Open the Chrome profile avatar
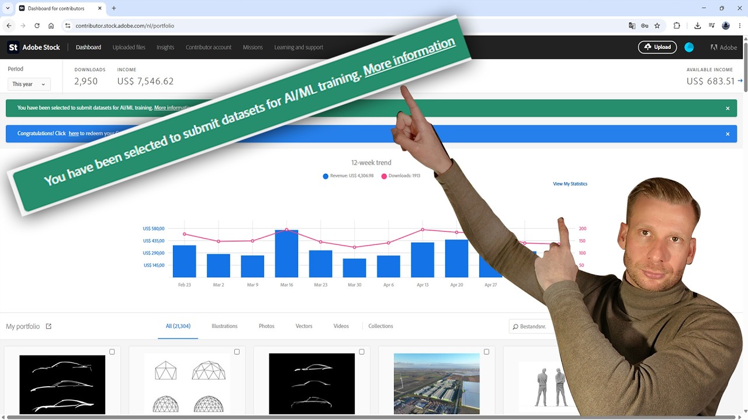 [726, 26]
